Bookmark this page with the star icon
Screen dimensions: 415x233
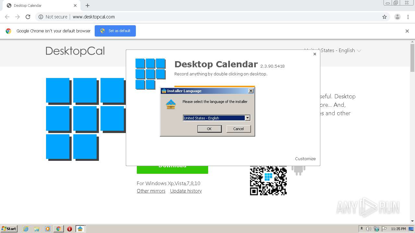tap(385, 17)
